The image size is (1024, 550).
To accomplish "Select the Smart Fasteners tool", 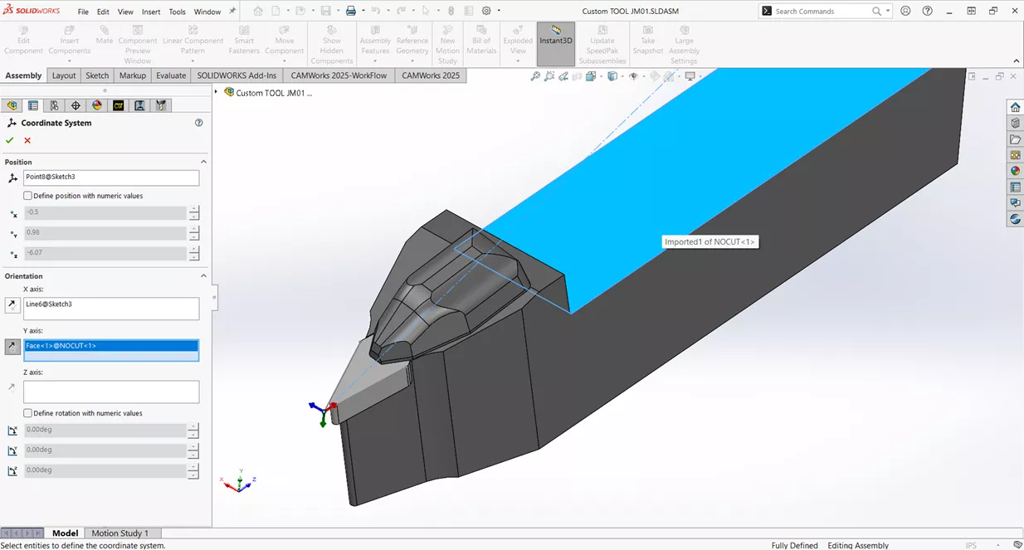I will click(244, 40).
